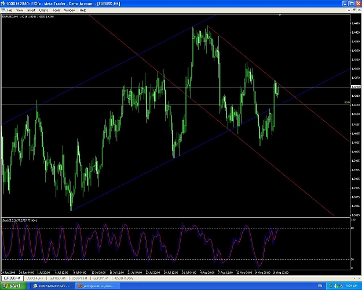This screenshot has width=362, height=290.
Task: Click the messenger person tray icon
Action: (336, 286)
